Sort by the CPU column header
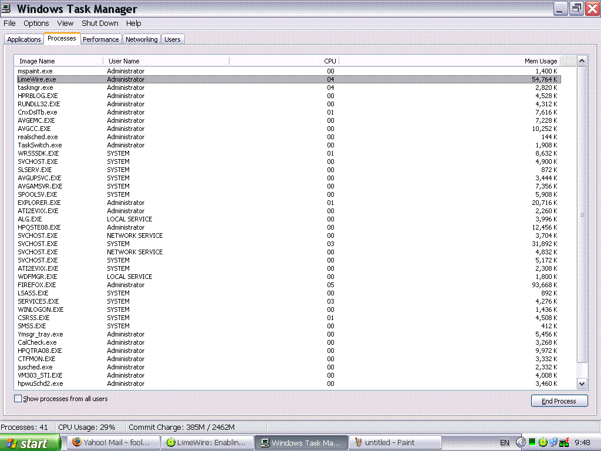 (284, 61)
